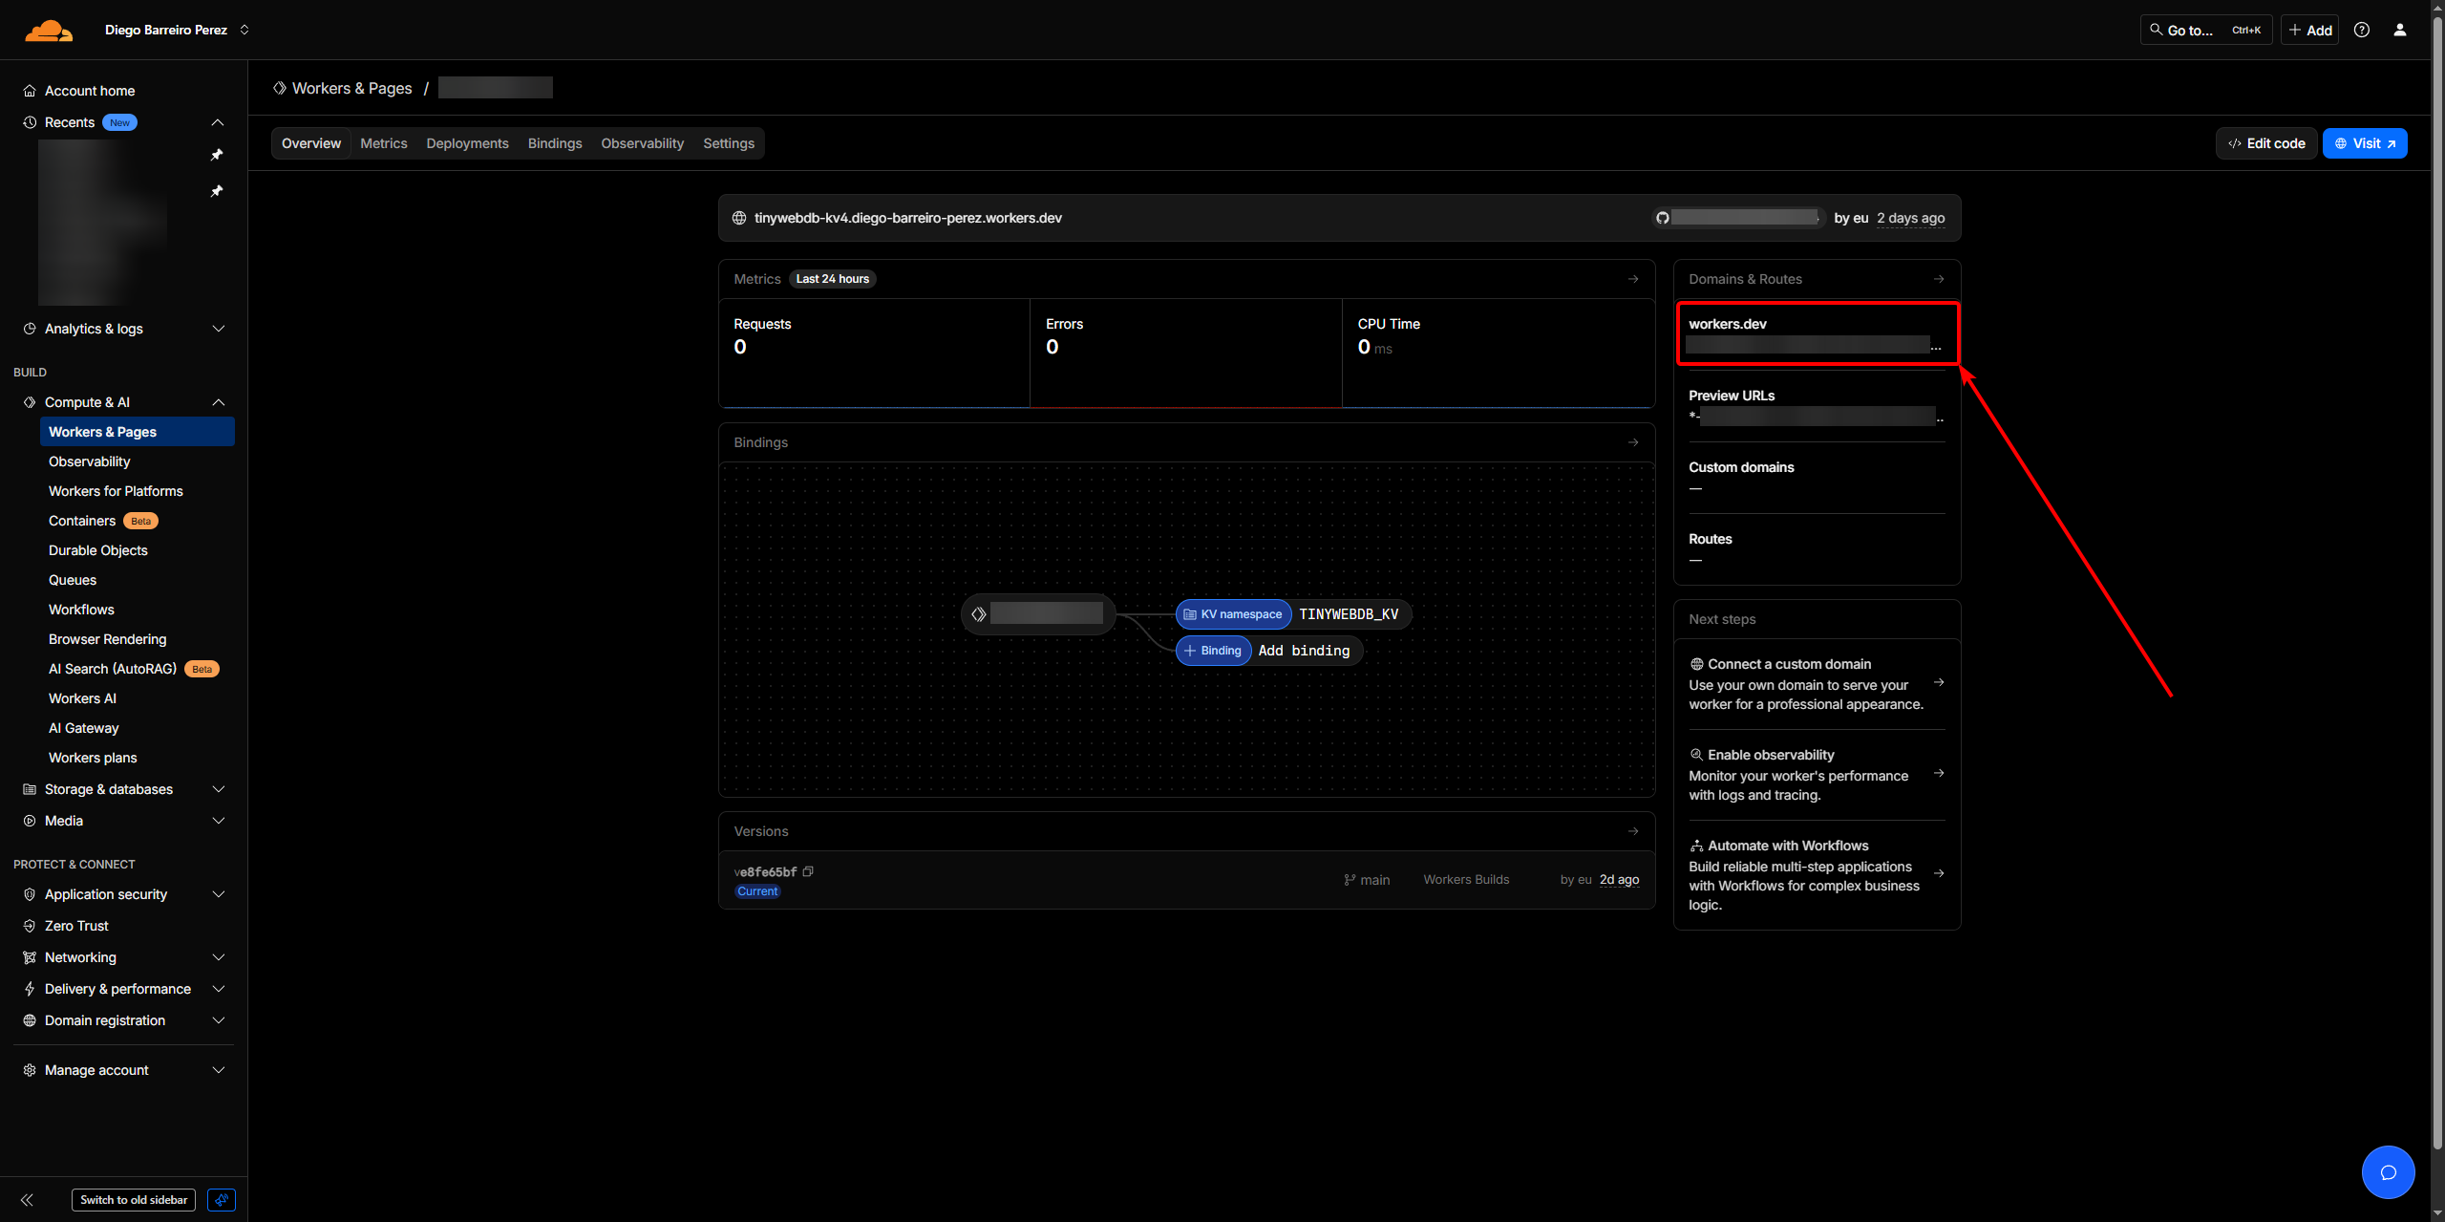Copy version ID e8fe65bf with copy icon
The height and width of the screenshot is (1222, 2445).
[x=808, y=871]
